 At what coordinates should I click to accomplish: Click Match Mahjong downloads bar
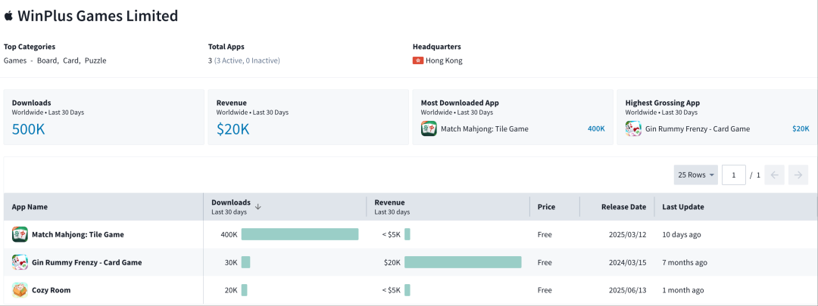point(299,234)
